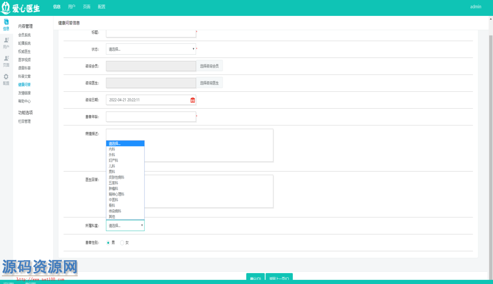Focus the 咨询医生 input field
Screen dimensions: 493x284
pos(151,83)
